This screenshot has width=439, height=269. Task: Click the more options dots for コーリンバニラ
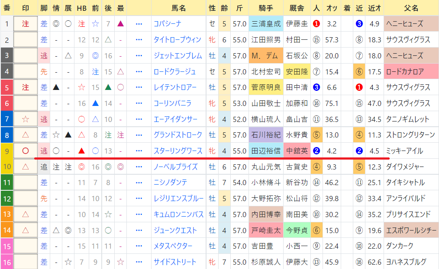point(139,103)
